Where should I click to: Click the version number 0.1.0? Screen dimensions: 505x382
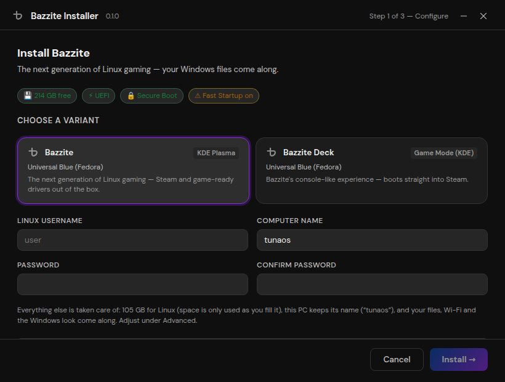click(x=112, y=16)
